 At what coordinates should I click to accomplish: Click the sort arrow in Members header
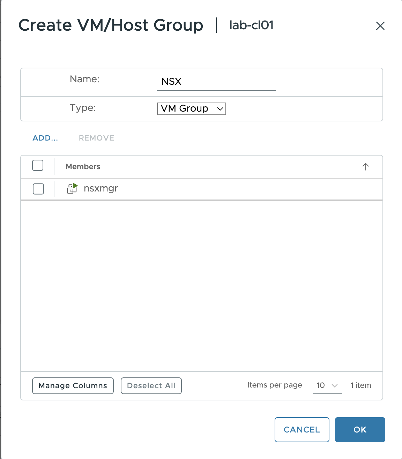[365, 167]
